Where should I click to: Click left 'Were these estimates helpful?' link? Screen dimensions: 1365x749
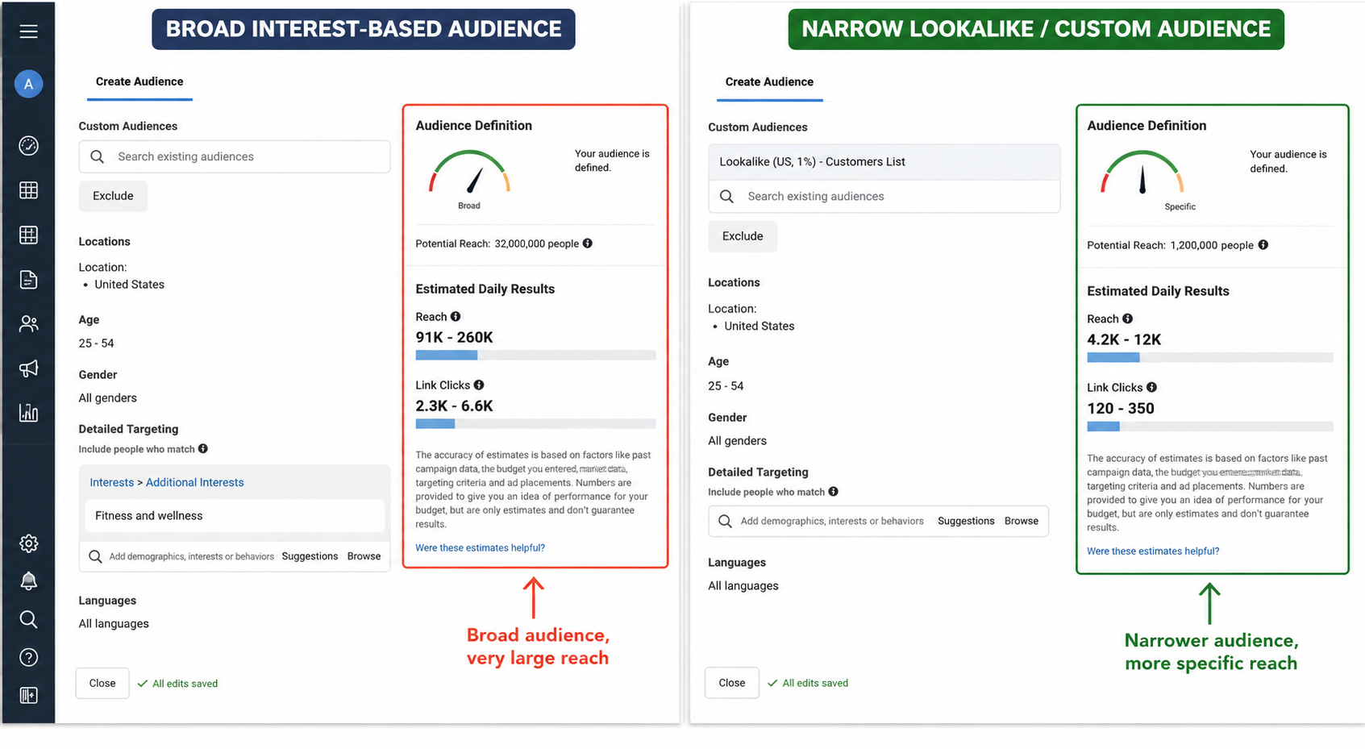click(480, 547)
